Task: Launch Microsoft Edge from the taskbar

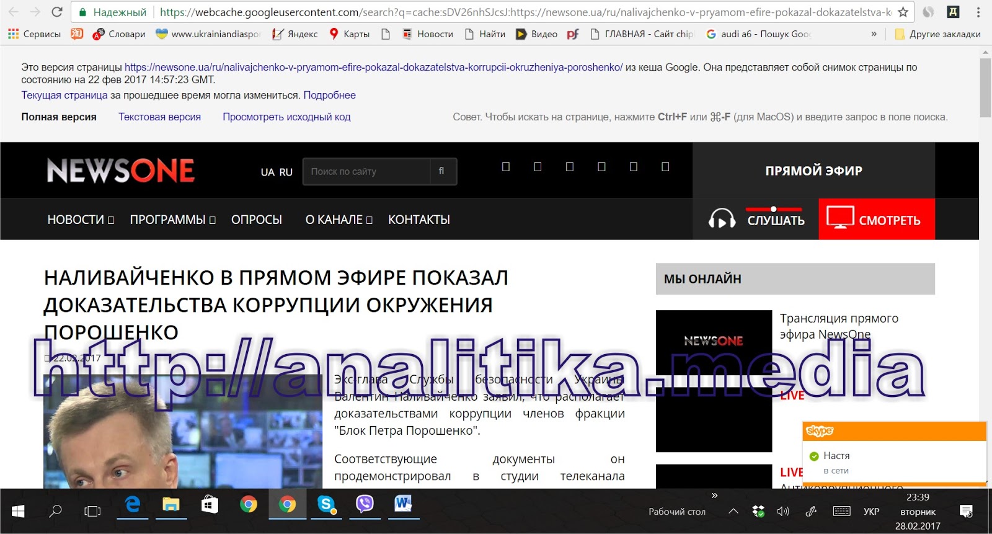Action: (x=133, y=505)
